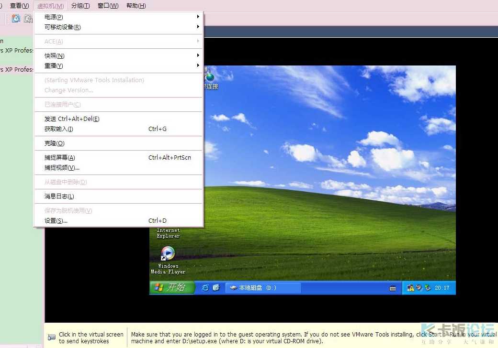Click the safely remove hardware tray icon

click(428, 288)
